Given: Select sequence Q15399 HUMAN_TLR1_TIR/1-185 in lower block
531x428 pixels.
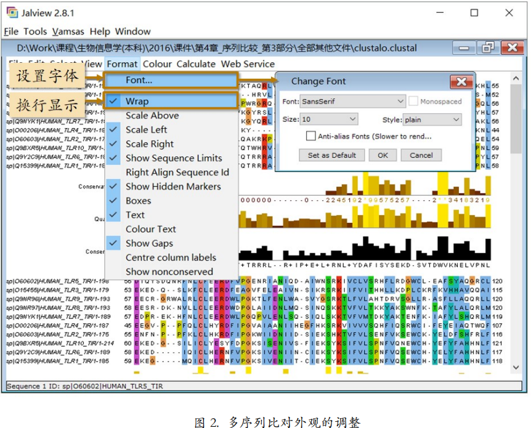Looking at the screenshot, I should (x=57, y=361).
